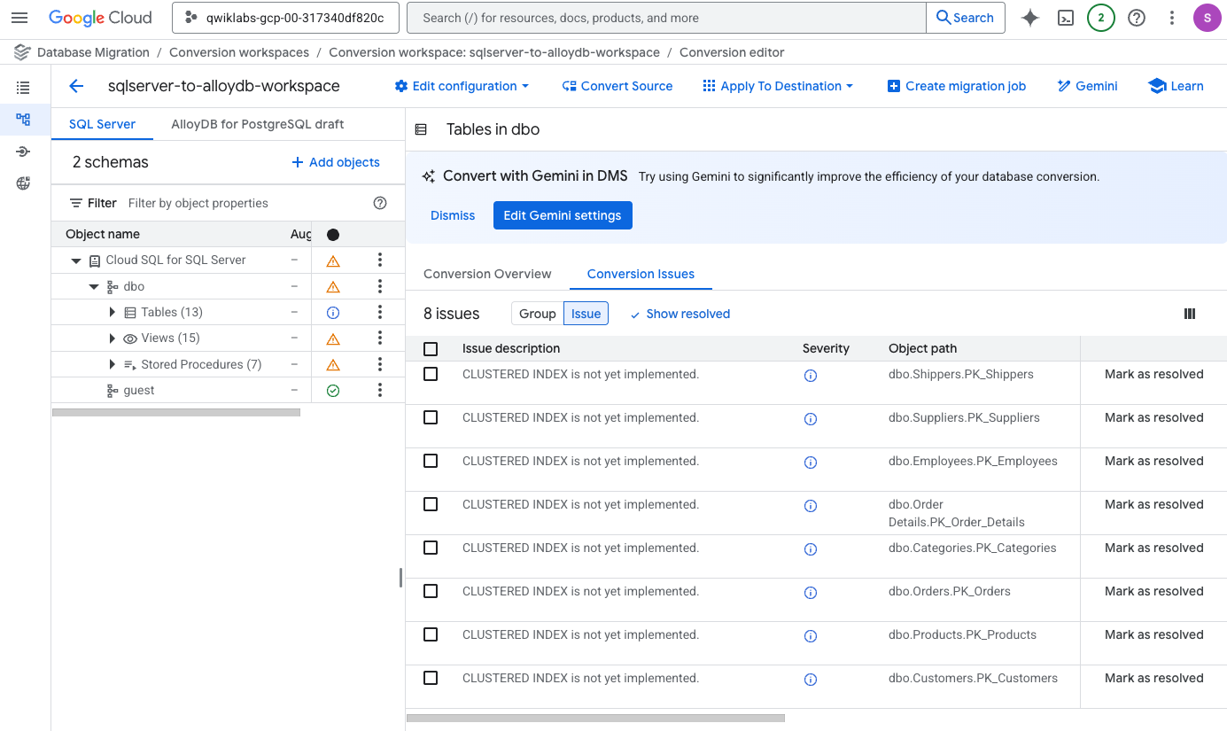Image resolution: width=1227 pixels, height=731 pixels.
Task: Switch to AlloyDB for PostgreSQL draft tab
Action: pos(258,124)
